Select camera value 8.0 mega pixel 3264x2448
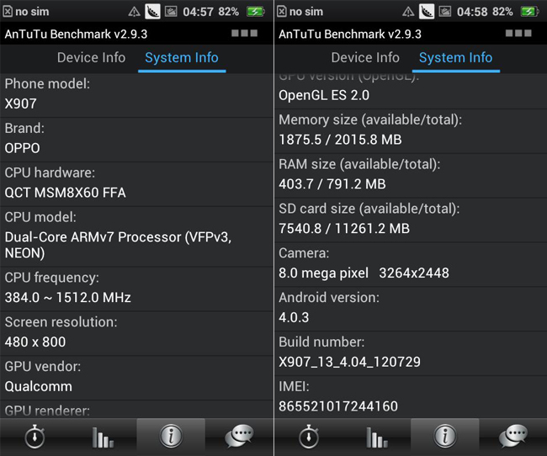Image resolution: width=547 pixels, height=456 pixels. tap(364, 273)
